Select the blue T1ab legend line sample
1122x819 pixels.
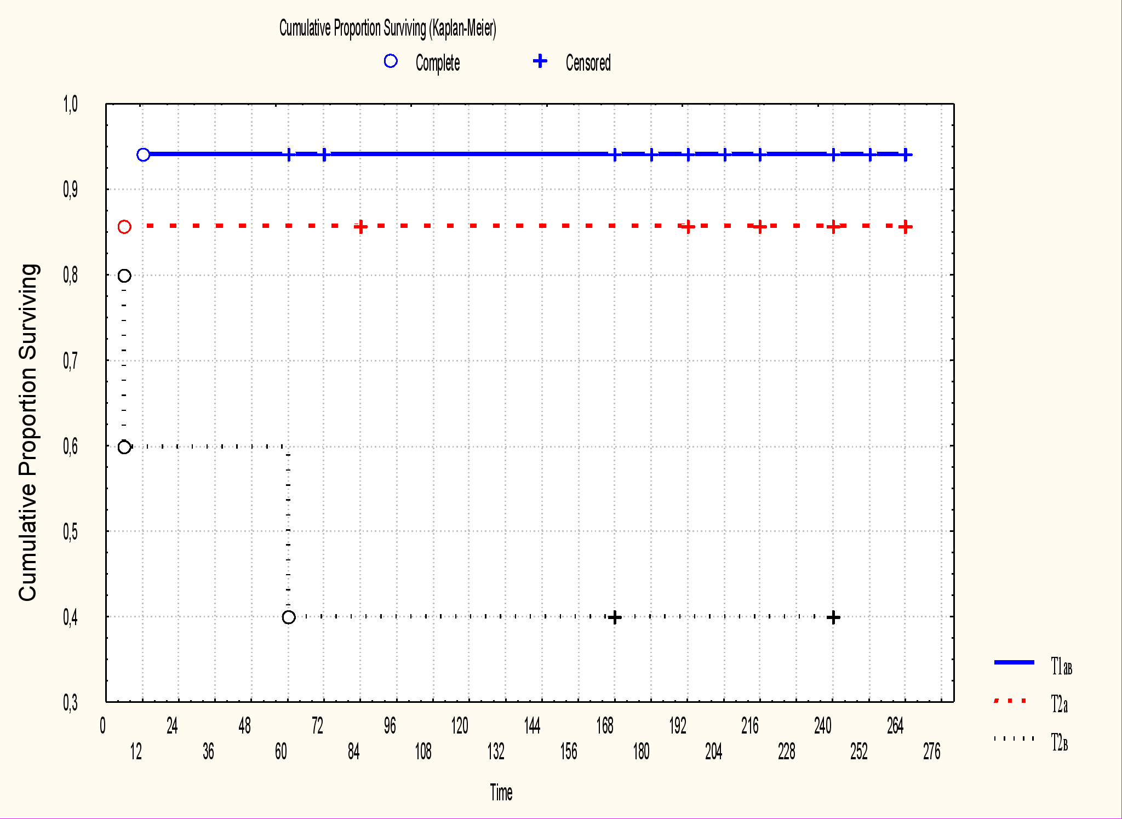tap(1014, 662)
